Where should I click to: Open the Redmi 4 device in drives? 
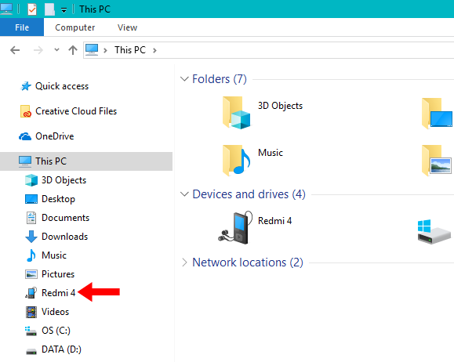255,227
